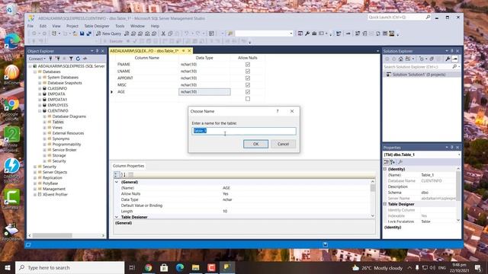Expand the Security node under the server

35,167
